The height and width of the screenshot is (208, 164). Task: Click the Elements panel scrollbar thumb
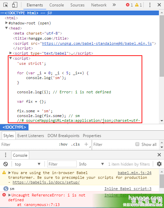[x=162, y=46]
